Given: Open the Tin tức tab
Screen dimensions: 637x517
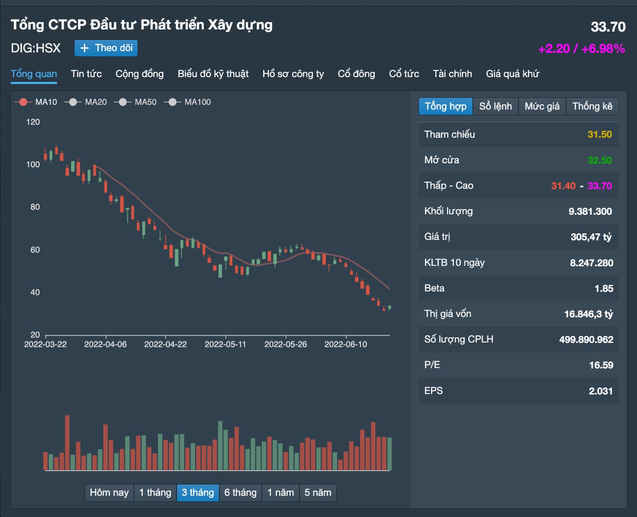Looking at the screenshot, I should point(86,74).
